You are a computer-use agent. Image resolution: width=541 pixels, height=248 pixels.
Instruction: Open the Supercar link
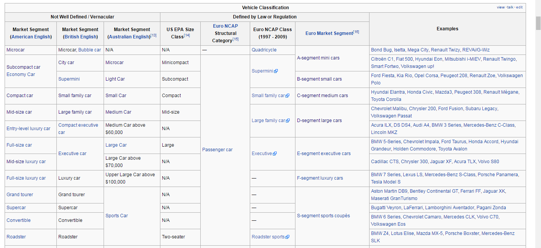(x=16, y=208)
